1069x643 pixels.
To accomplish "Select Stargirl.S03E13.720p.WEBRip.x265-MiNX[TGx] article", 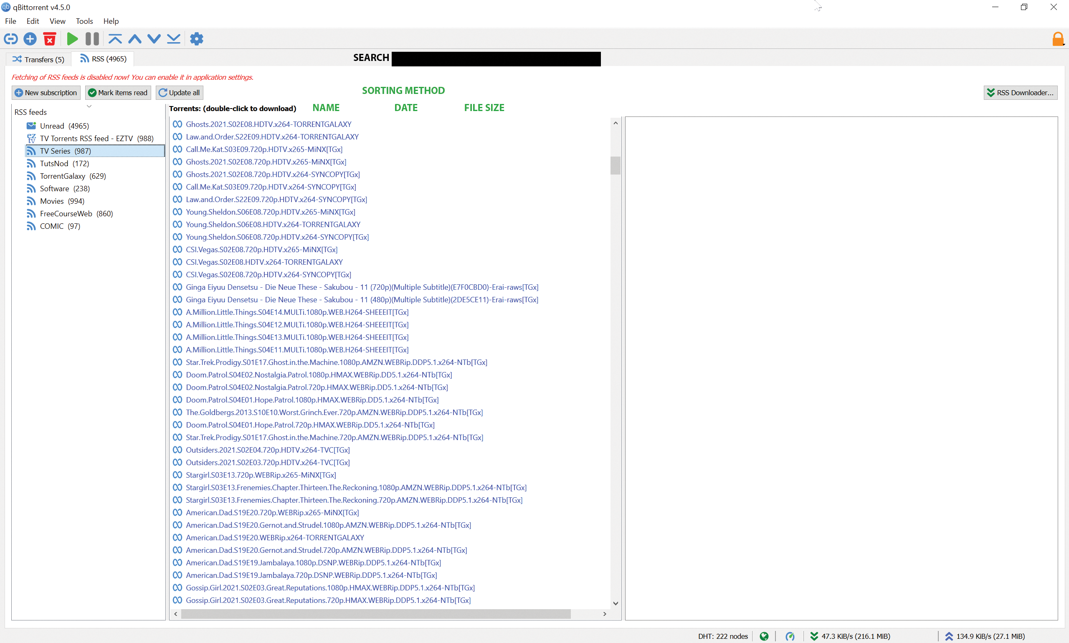I will click(x=261, y=475).
